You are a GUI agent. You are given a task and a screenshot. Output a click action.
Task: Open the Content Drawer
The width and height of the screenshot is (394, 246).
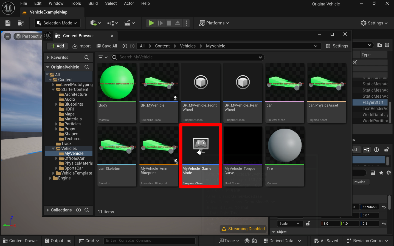click(21, 241)
